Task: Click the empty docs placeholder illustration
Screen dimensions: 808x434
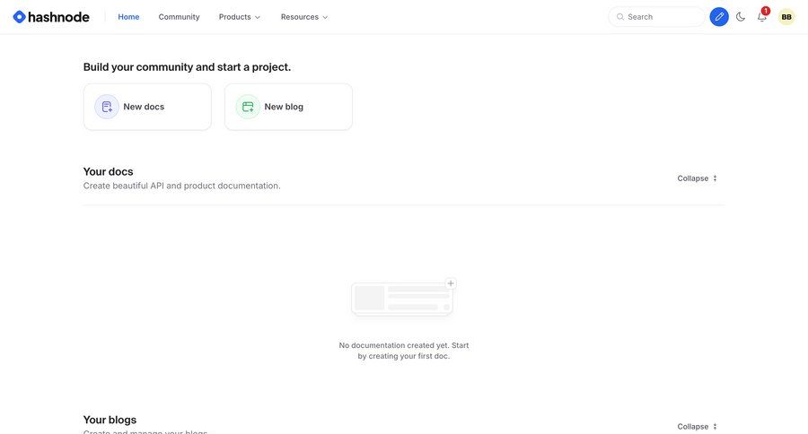Action: click(403, 298)
